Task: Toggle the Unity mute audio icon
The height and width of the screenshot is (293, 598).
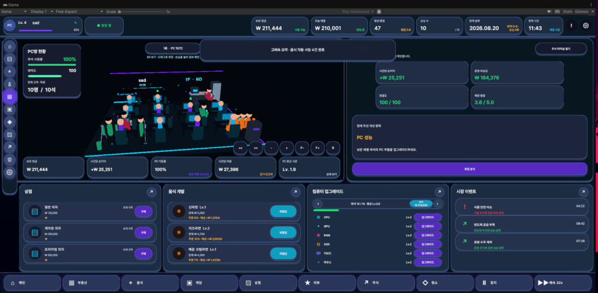Action: [550, 12]
